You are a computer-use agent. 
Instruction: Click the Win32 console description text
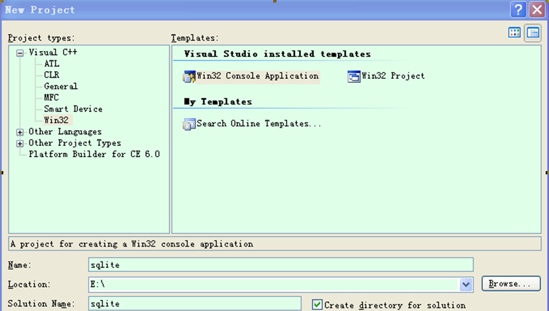point(132,244)
